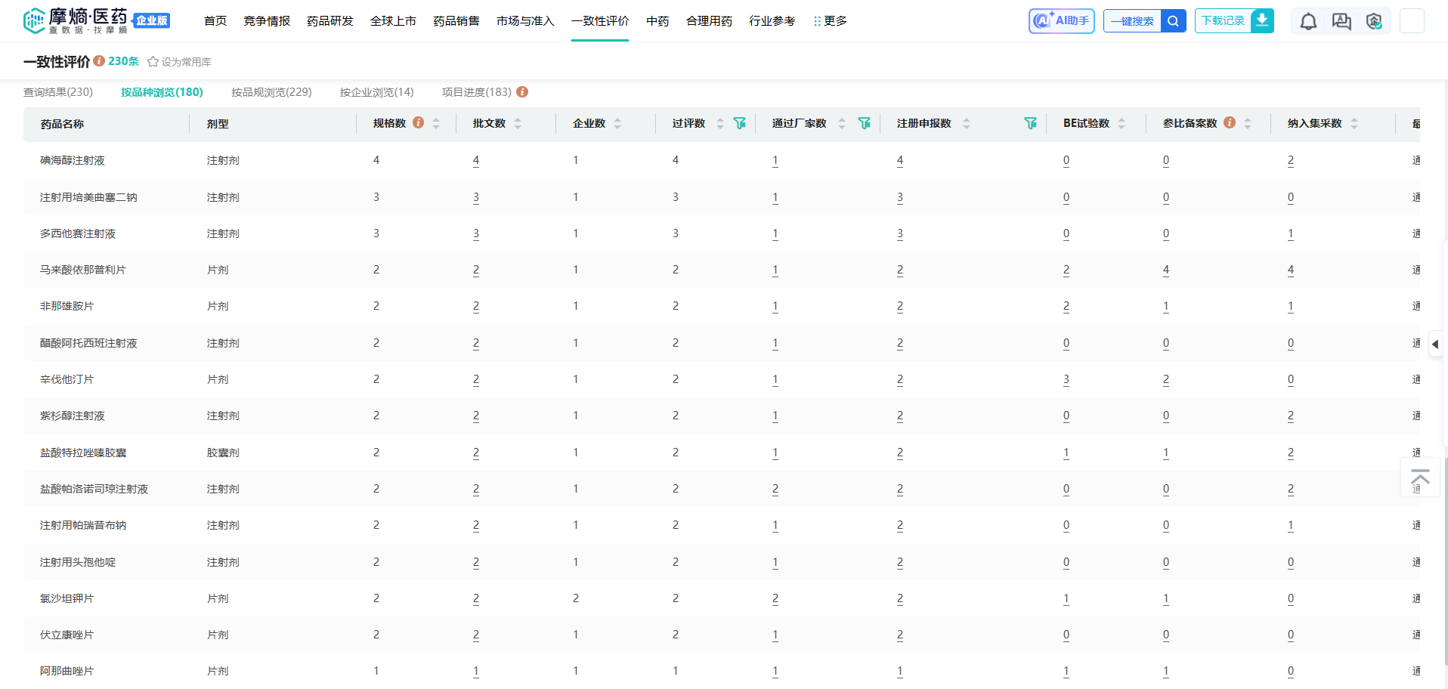Open the translation chat icon

point(1341,22)
